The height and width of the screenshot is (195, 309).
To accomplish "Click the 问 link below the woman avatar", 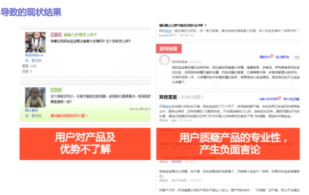I will pos(27,61).
